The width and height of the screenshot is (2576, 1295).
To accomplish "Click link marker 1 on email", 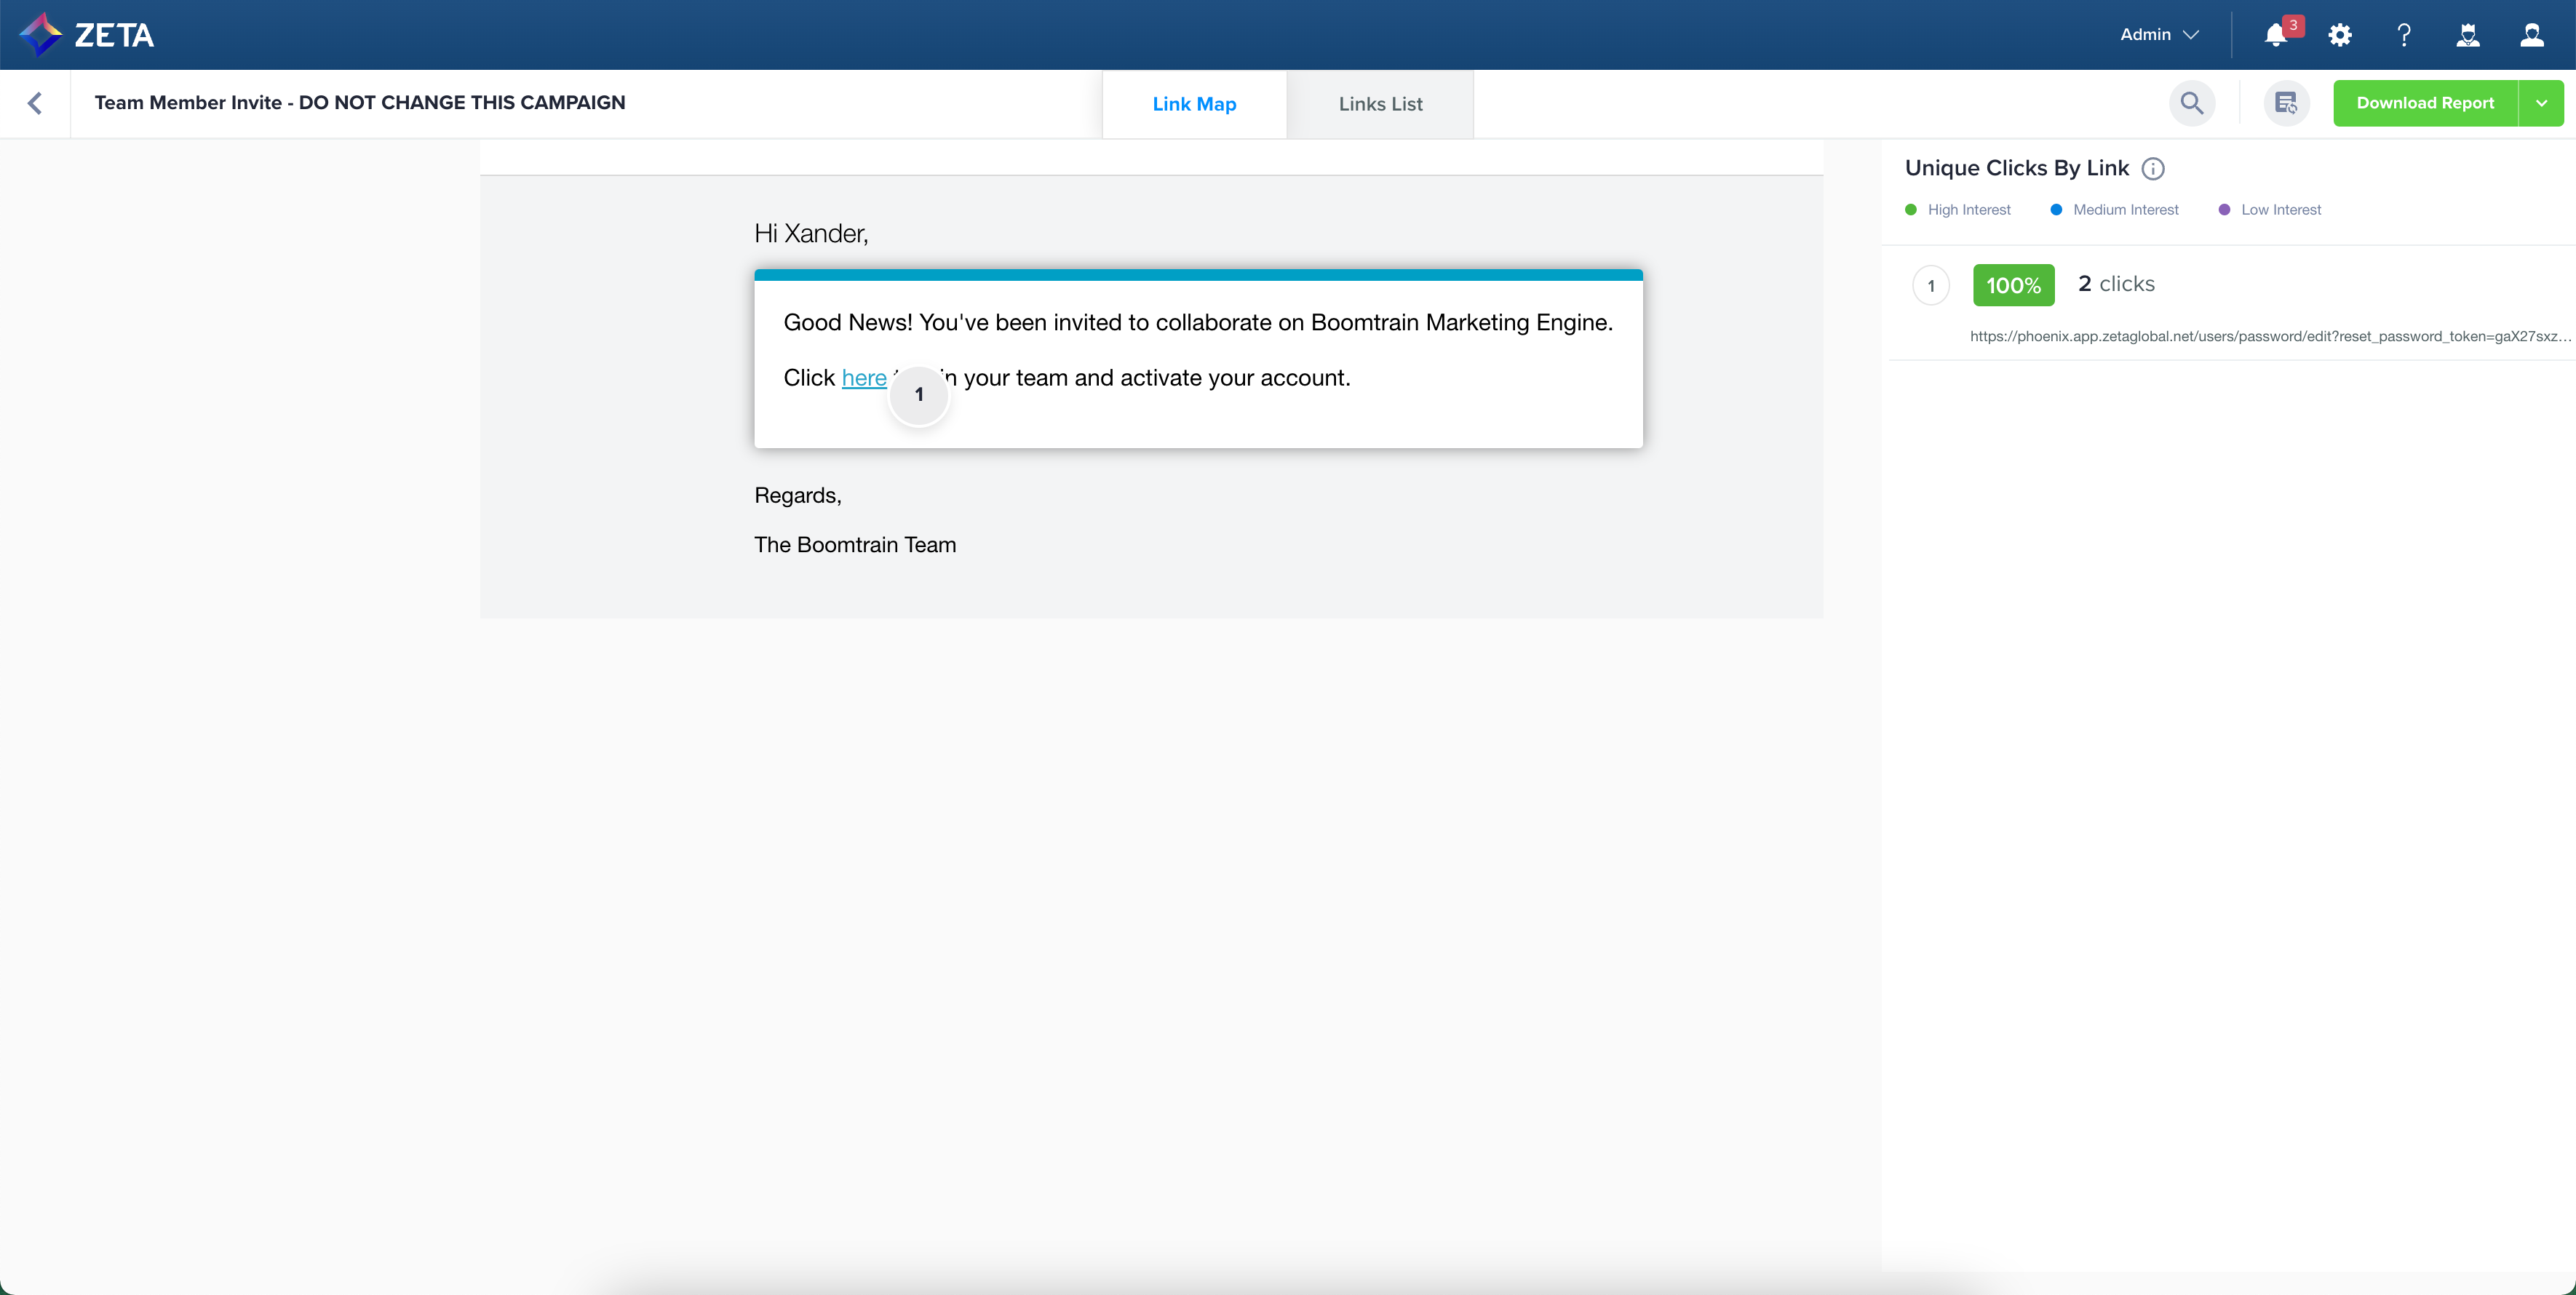I will pyautogui.click(x=919, y=394).
